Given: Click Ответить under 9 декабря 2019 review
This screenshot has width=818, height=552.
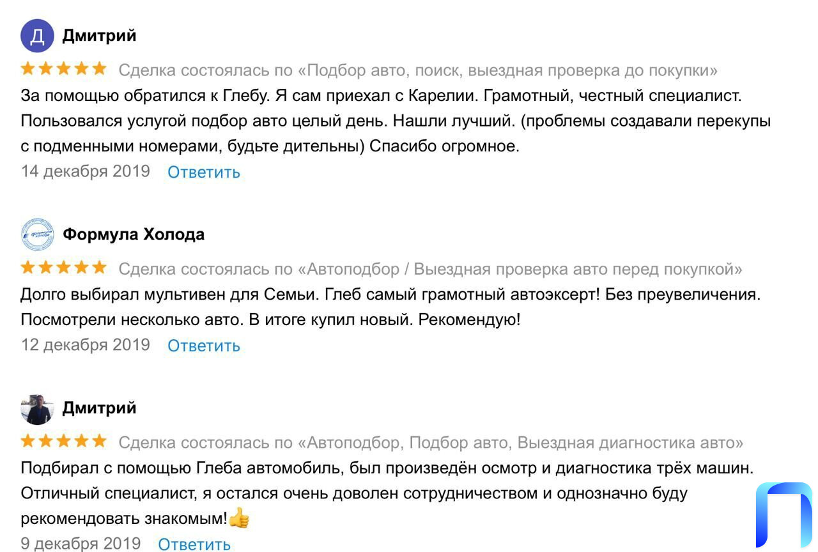Looking at the screenshot, I should (194, 544).
